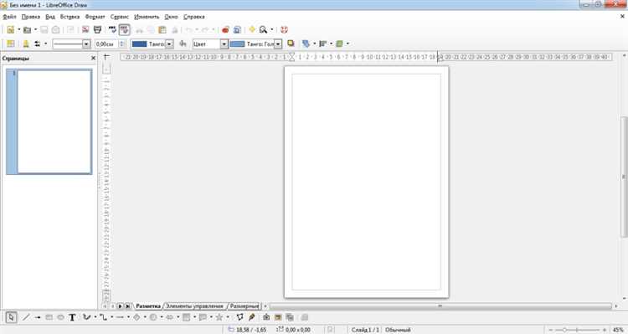Open the Окно menu
The image size is (628, 334).
(x=171, y=17)
